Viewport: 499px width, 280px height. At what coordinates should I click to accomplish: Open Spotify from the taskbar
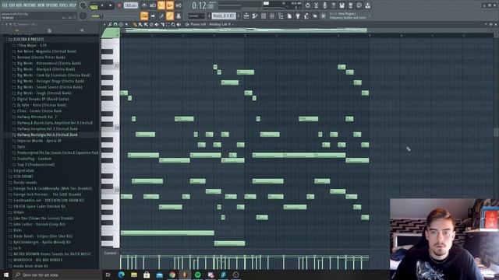[197, 275]
